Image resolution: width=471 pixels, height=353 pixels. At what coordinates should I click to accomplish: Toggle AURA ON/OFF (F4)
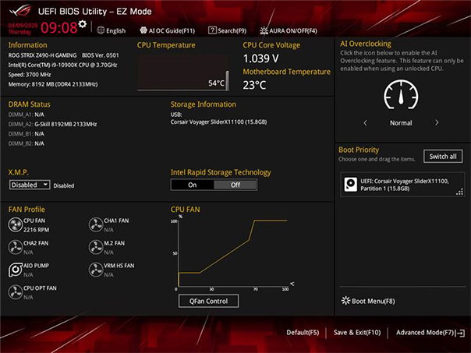click(x=289, y=30)
